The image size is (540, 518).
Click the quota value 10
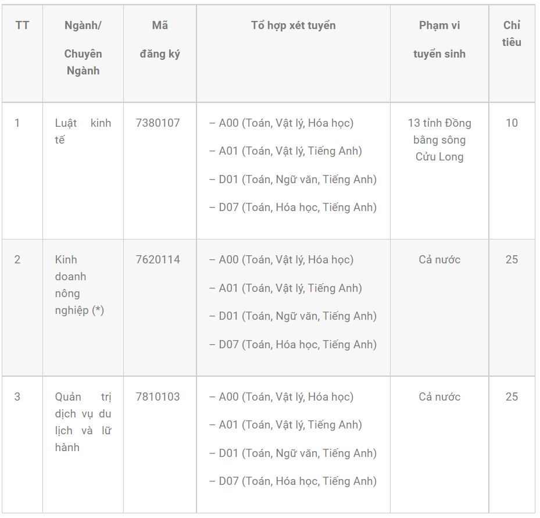click(x=512, y=123)
